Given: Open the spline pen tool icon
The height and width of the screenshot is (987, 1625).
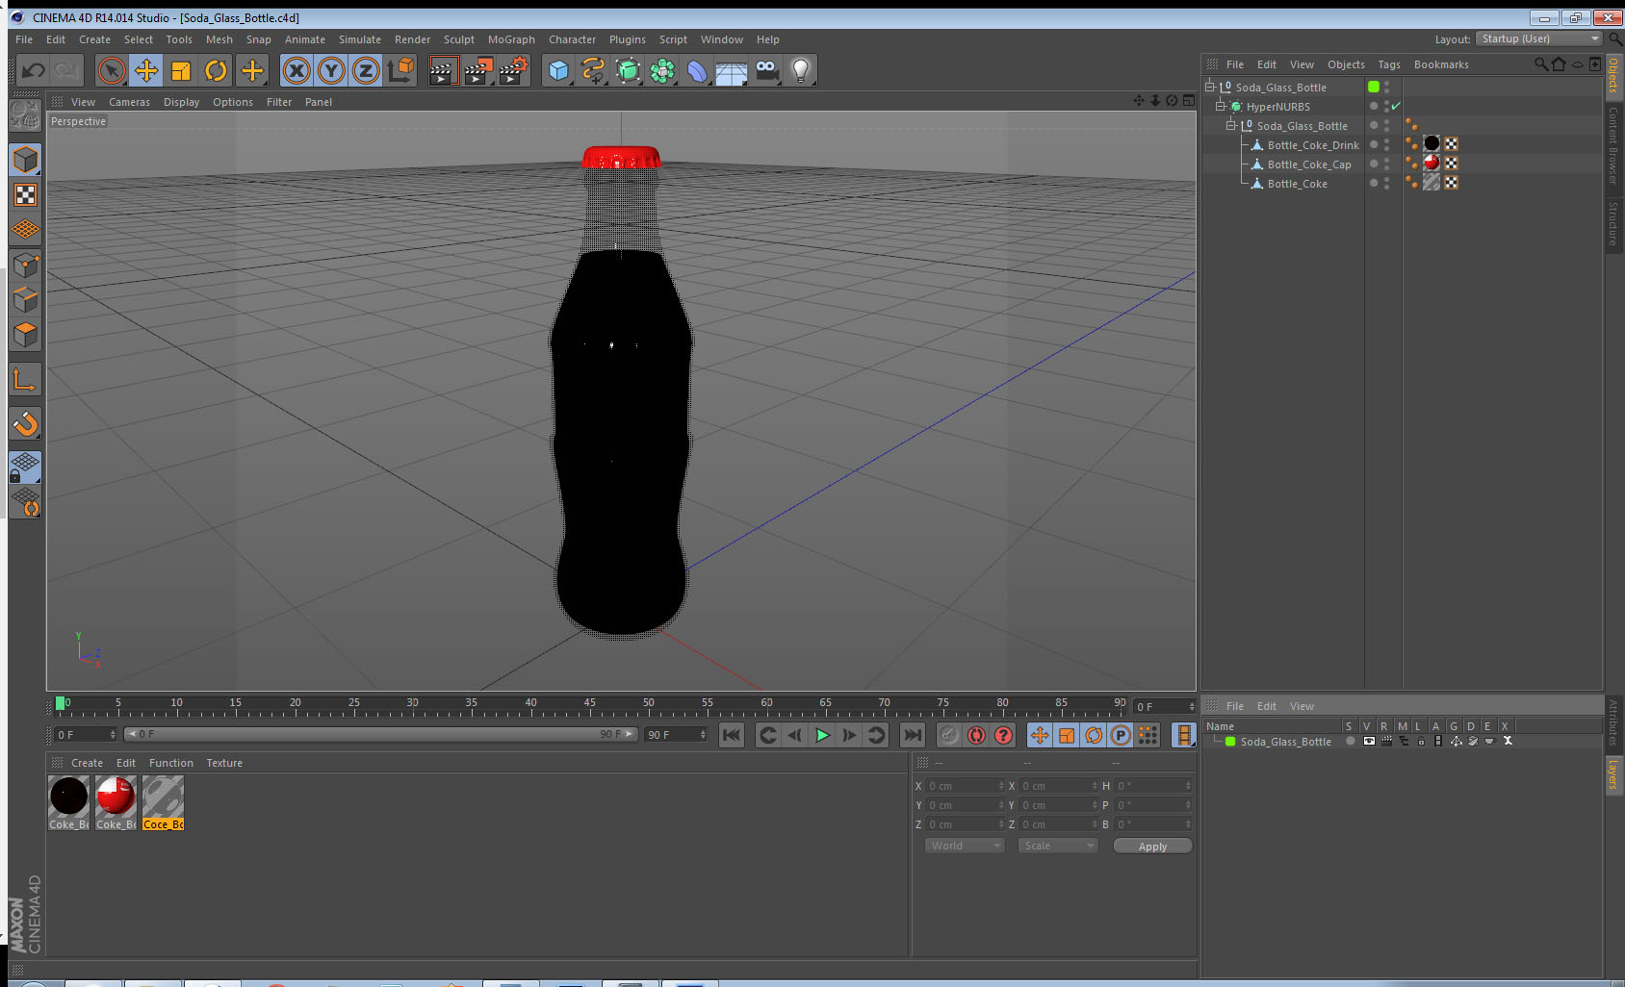Looking at the screenshot, I should coord(593,70).
